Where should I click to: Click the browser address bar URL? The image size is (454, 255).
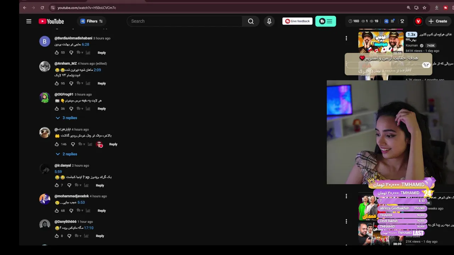click(x=87, y=8)
